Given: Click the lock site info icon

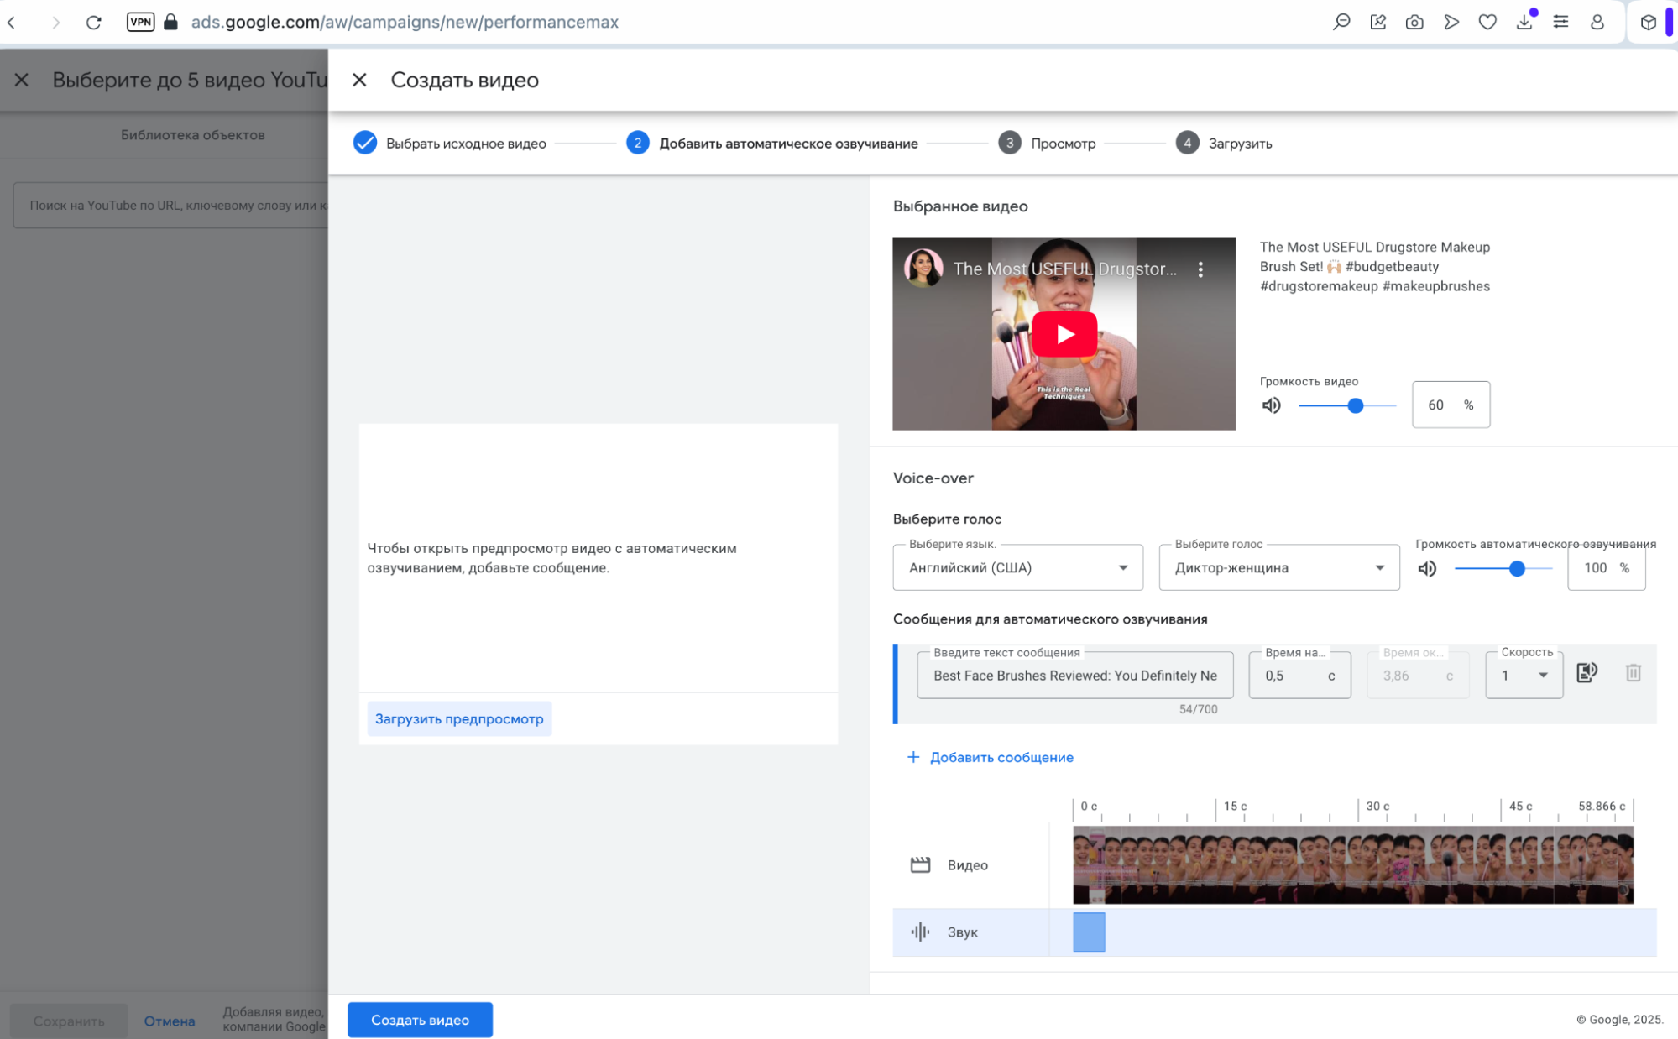Looking at the screenshot, I should pos(170,22).
